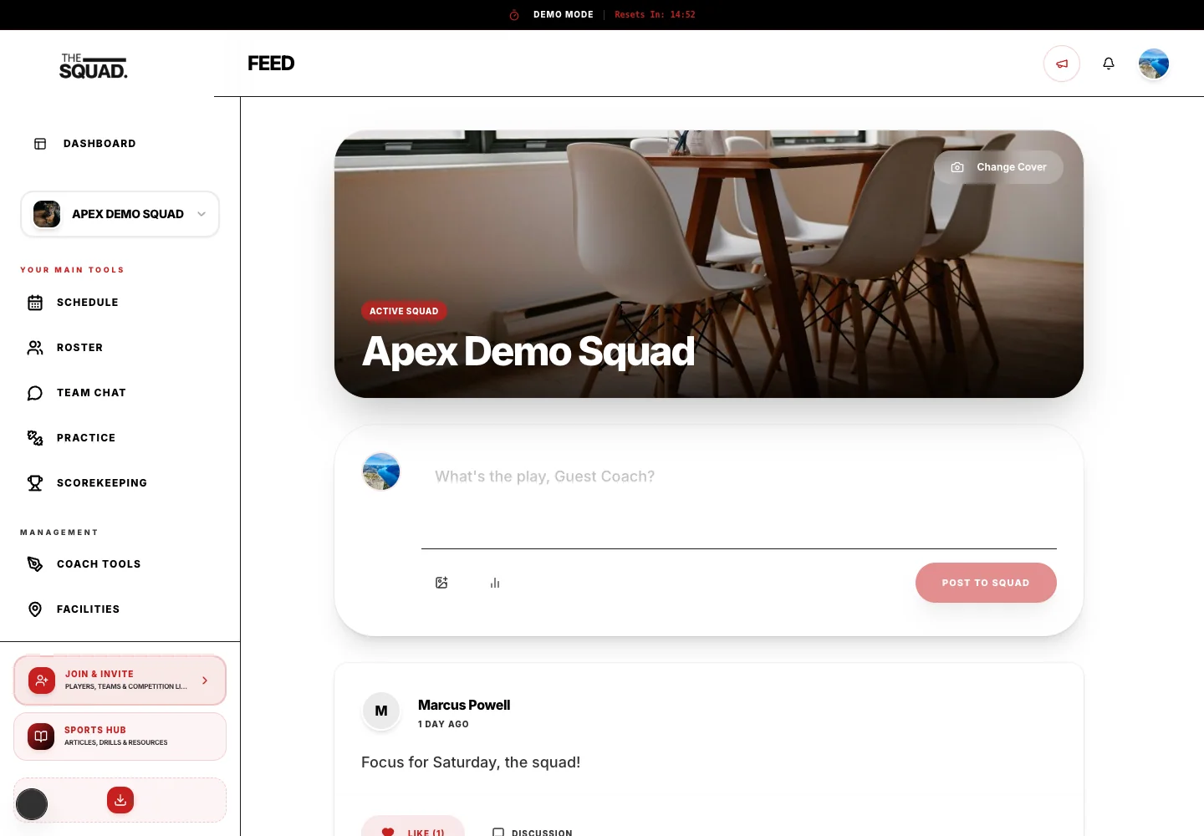Open the Practice dice icon

[x=35, y=438]
